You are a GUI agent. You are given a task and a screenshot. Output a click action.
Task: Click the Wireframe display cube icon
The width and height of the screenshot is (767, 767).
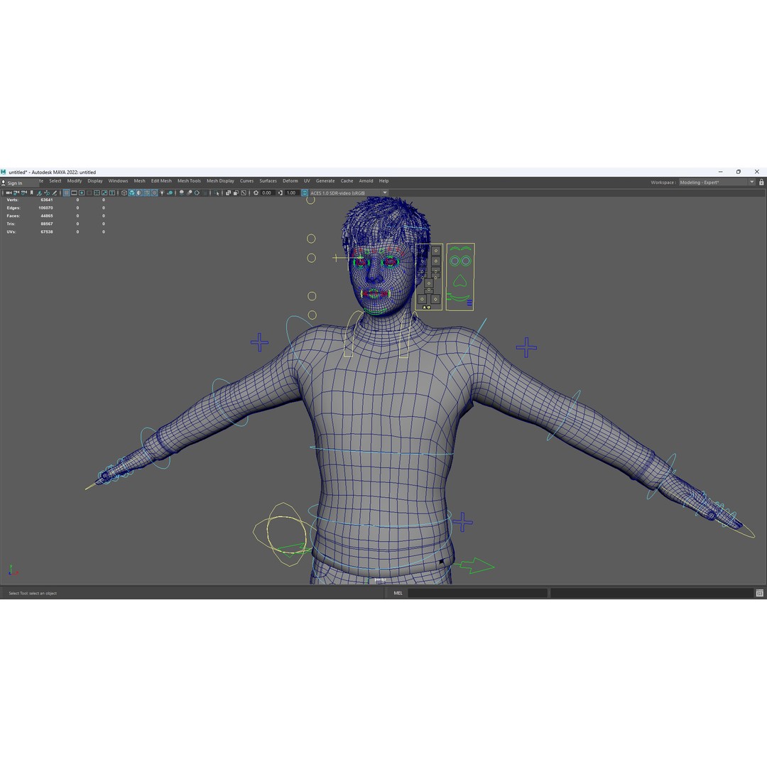(124, 192)
